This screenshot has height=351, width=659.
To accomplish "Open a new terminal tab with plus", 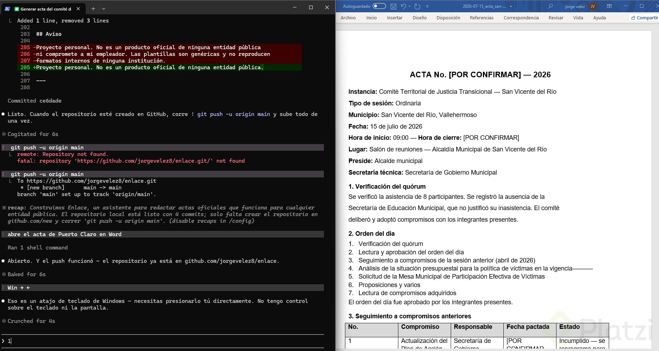I will click(x=93, y=8).
